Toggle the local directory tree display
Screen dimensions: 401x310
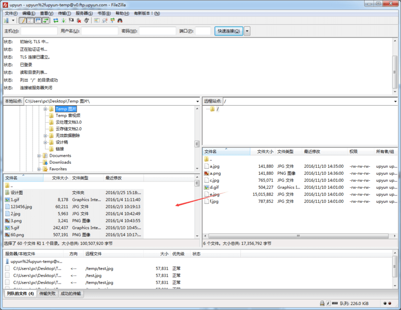point(31,21)
